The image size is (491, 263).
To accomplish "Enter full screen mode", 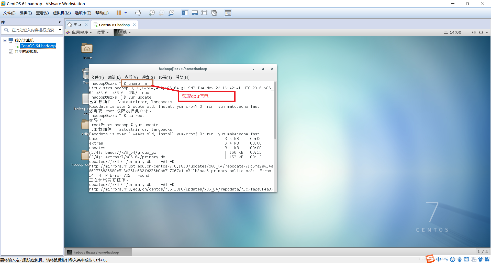I will [204, 13].
